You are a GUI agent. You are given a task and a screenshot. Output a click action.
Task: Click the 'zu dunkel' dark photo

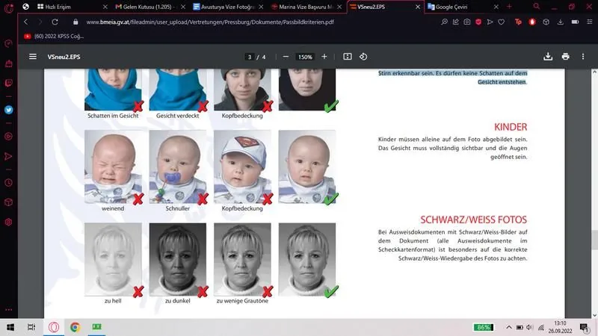178,259
